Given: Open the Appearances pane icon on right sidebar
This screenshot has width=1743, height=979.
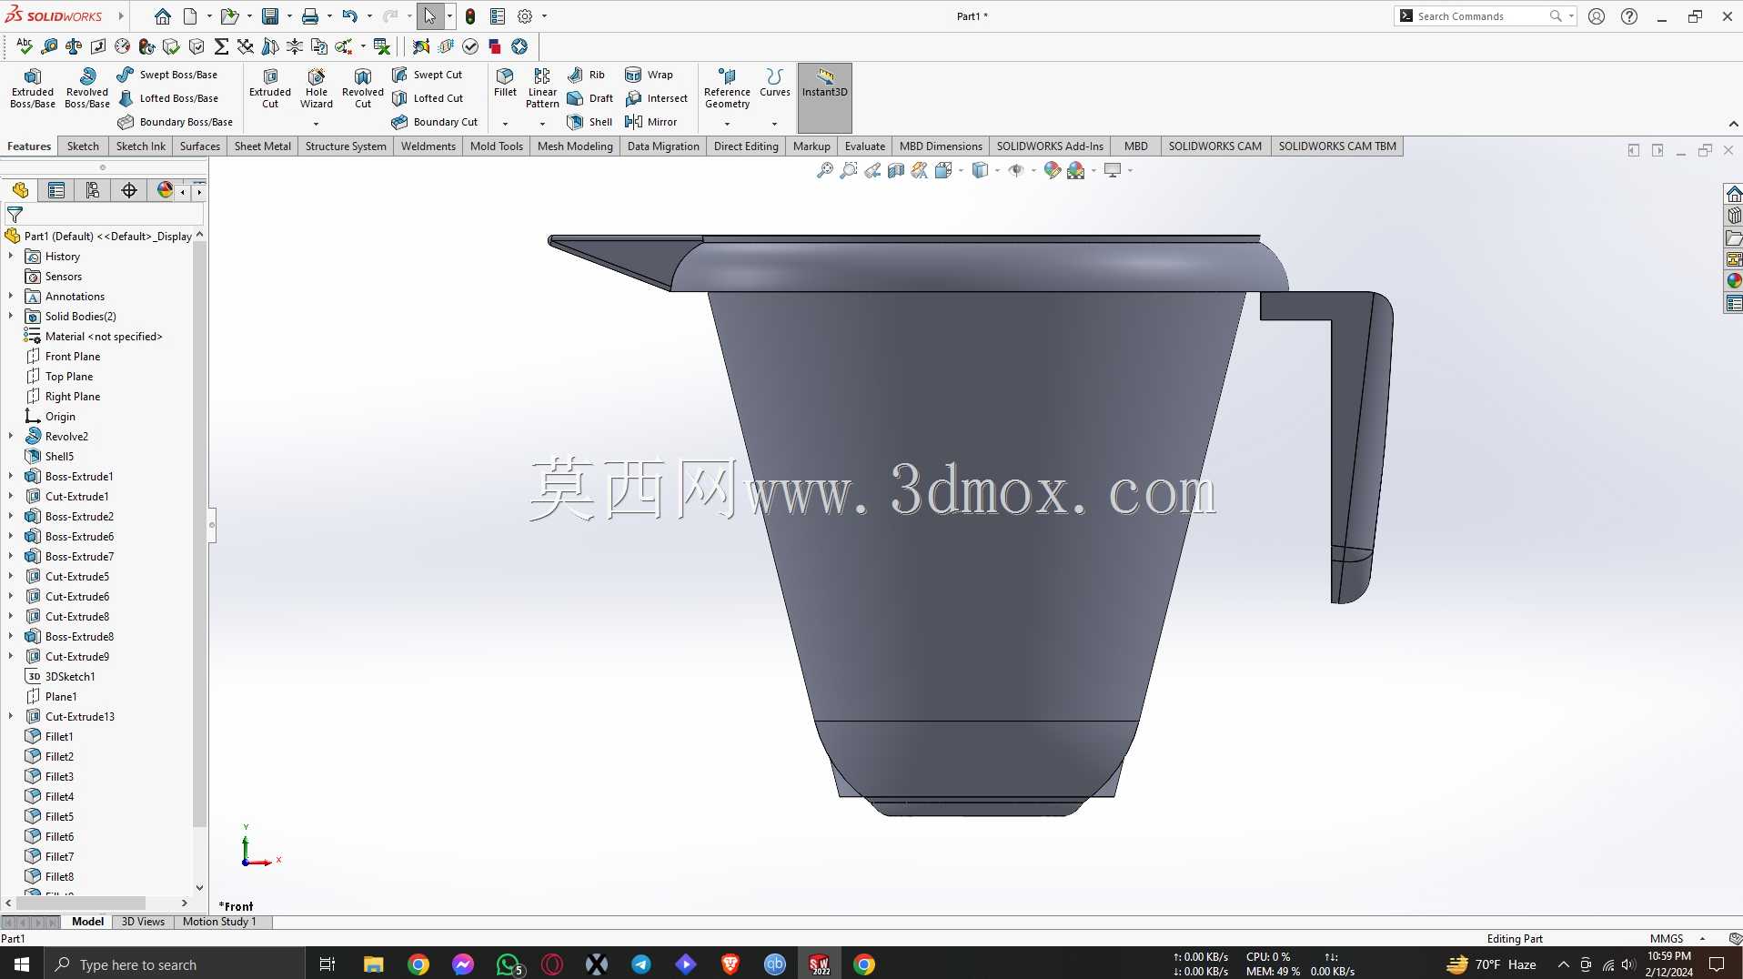Looking at the screenshot, I should pyautogui.click(x=1734, y=281).
